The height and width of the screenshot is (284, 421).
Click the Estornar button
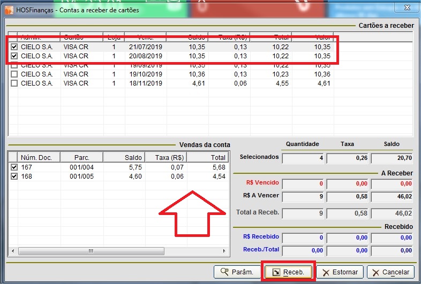click(x=340, y=272)
